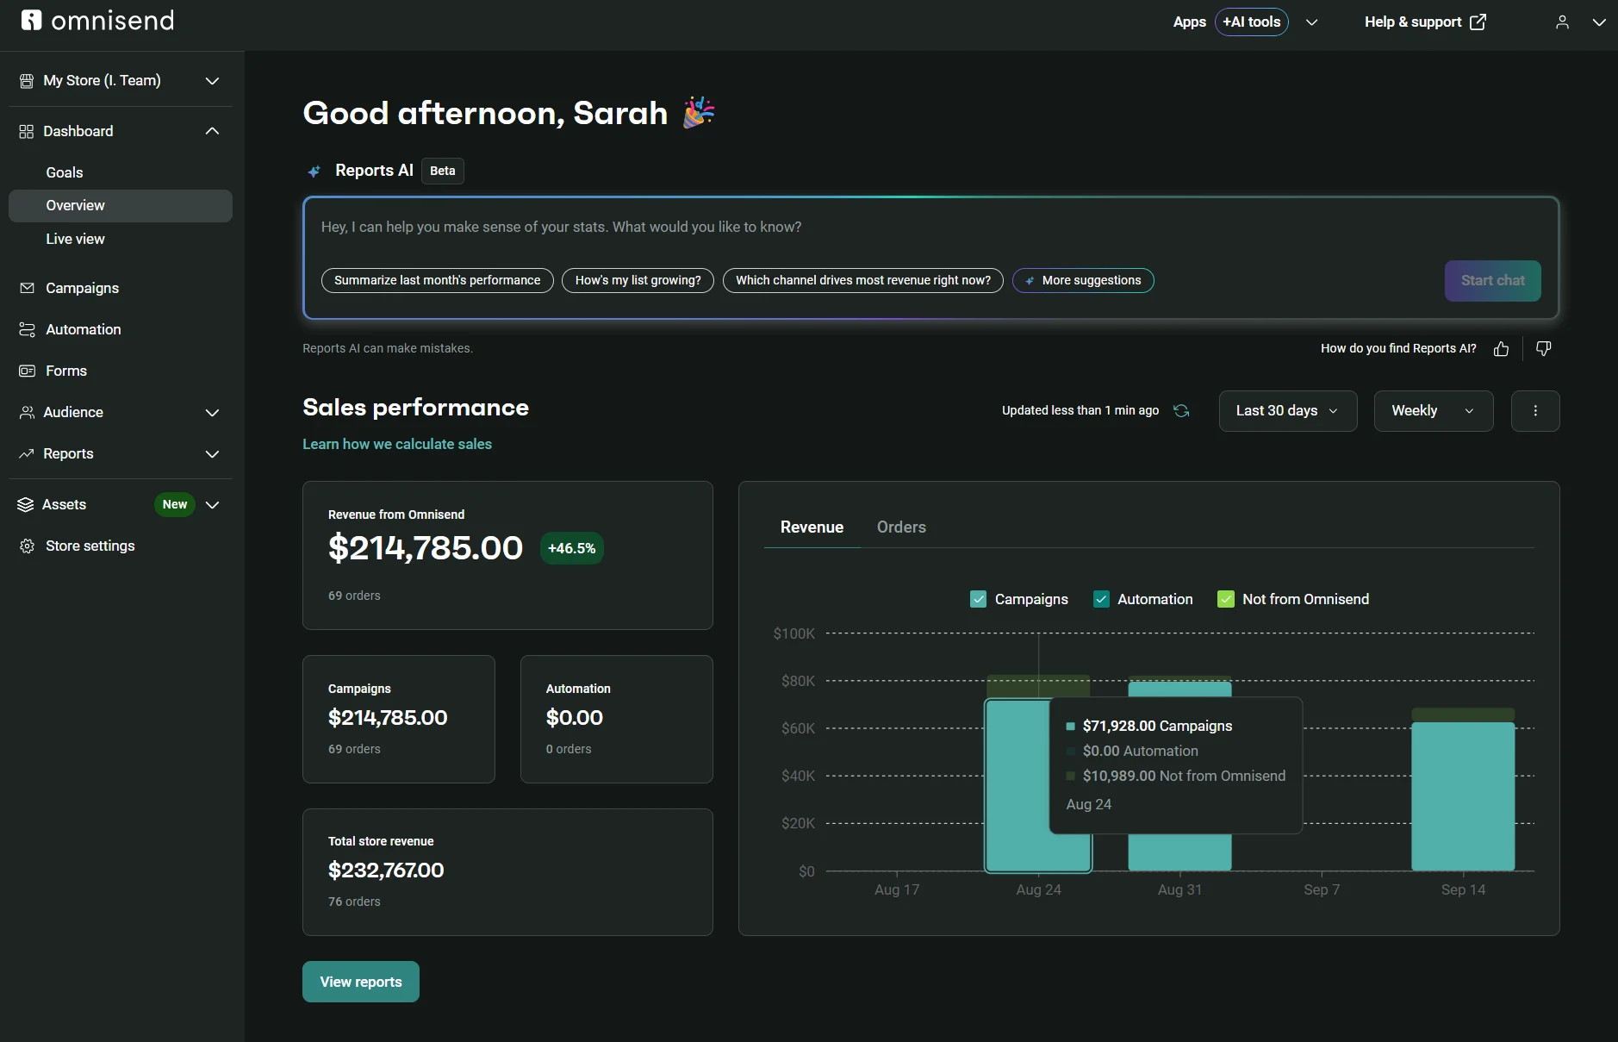Image resolution: width=1618 pixels, height=1042 pixels.
Task: Click the Reports AI sparkle icon
Action: click(314, 171)
